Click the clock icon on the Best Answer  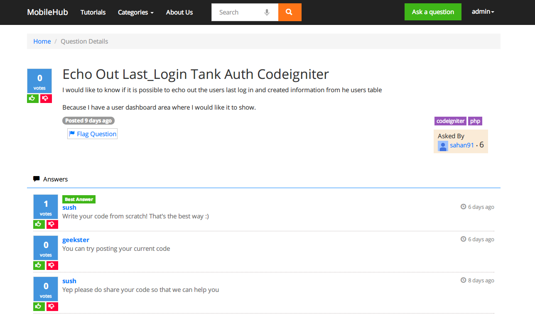[464, 206]
